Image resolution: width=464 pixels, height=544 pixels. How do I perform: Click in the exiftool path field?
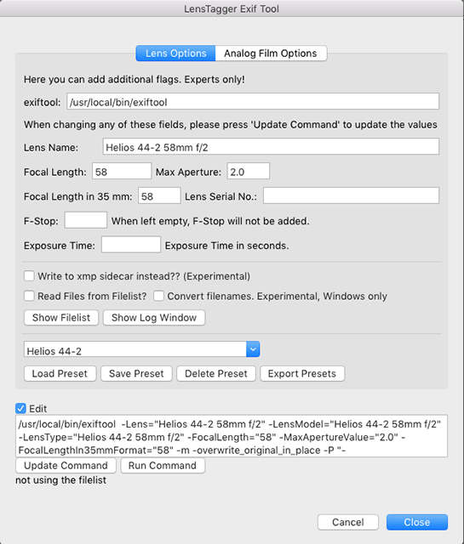tap(253, 101)
